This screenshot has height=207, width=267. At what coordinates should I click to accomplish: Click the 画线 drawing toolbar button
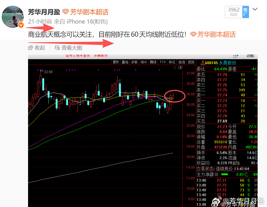153,62
